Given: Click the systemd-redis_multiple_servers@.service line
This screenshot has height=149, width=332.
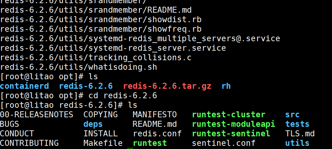Looking at the screenshot, I should (140, 39).
